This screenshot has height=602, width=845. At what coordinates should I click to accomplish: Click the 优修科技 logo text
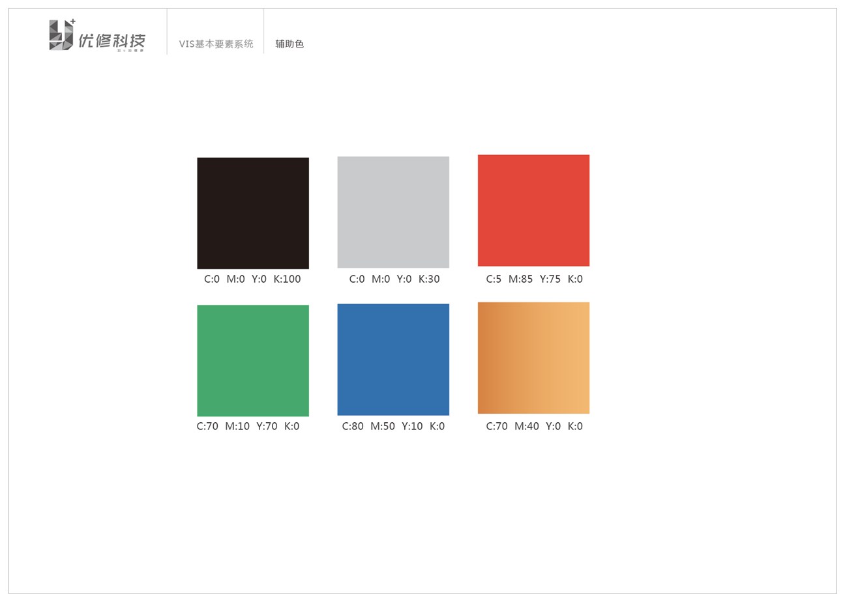(x=111, y=40)
